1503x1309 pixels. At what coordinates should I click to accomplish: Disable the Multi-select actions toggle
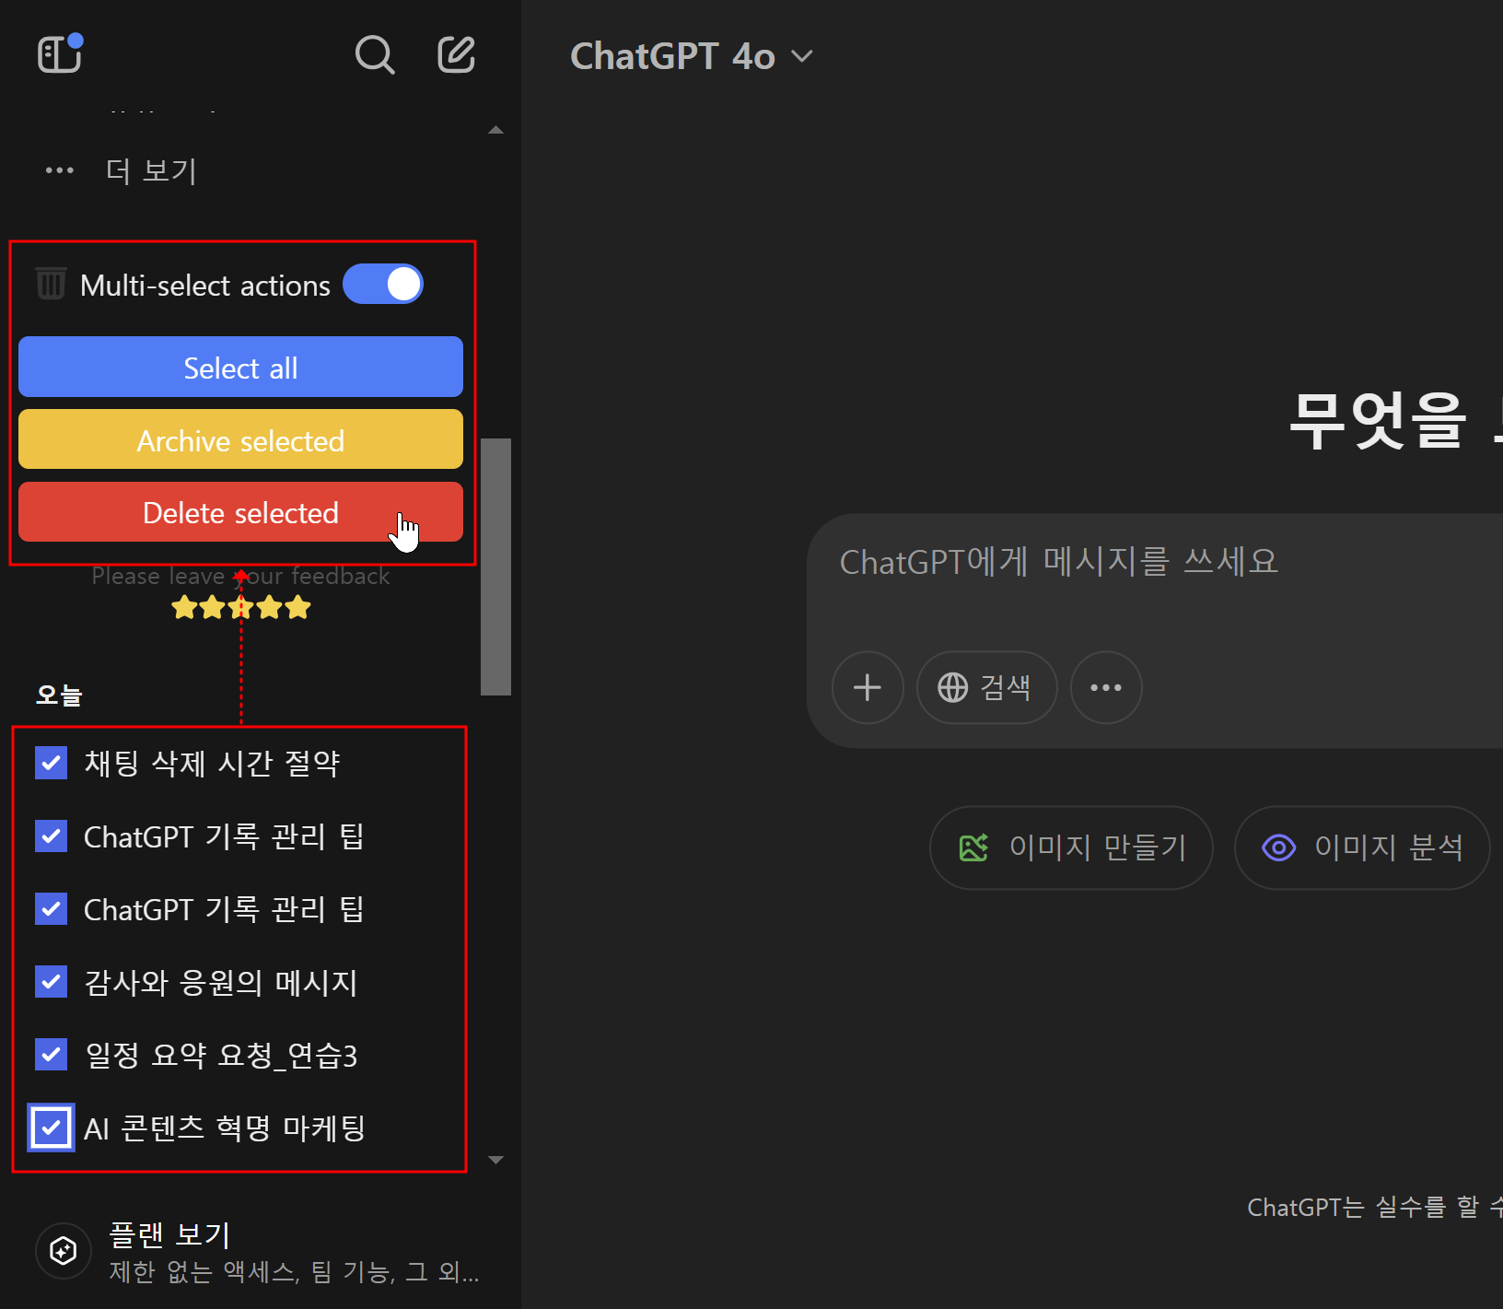(383, 284)
